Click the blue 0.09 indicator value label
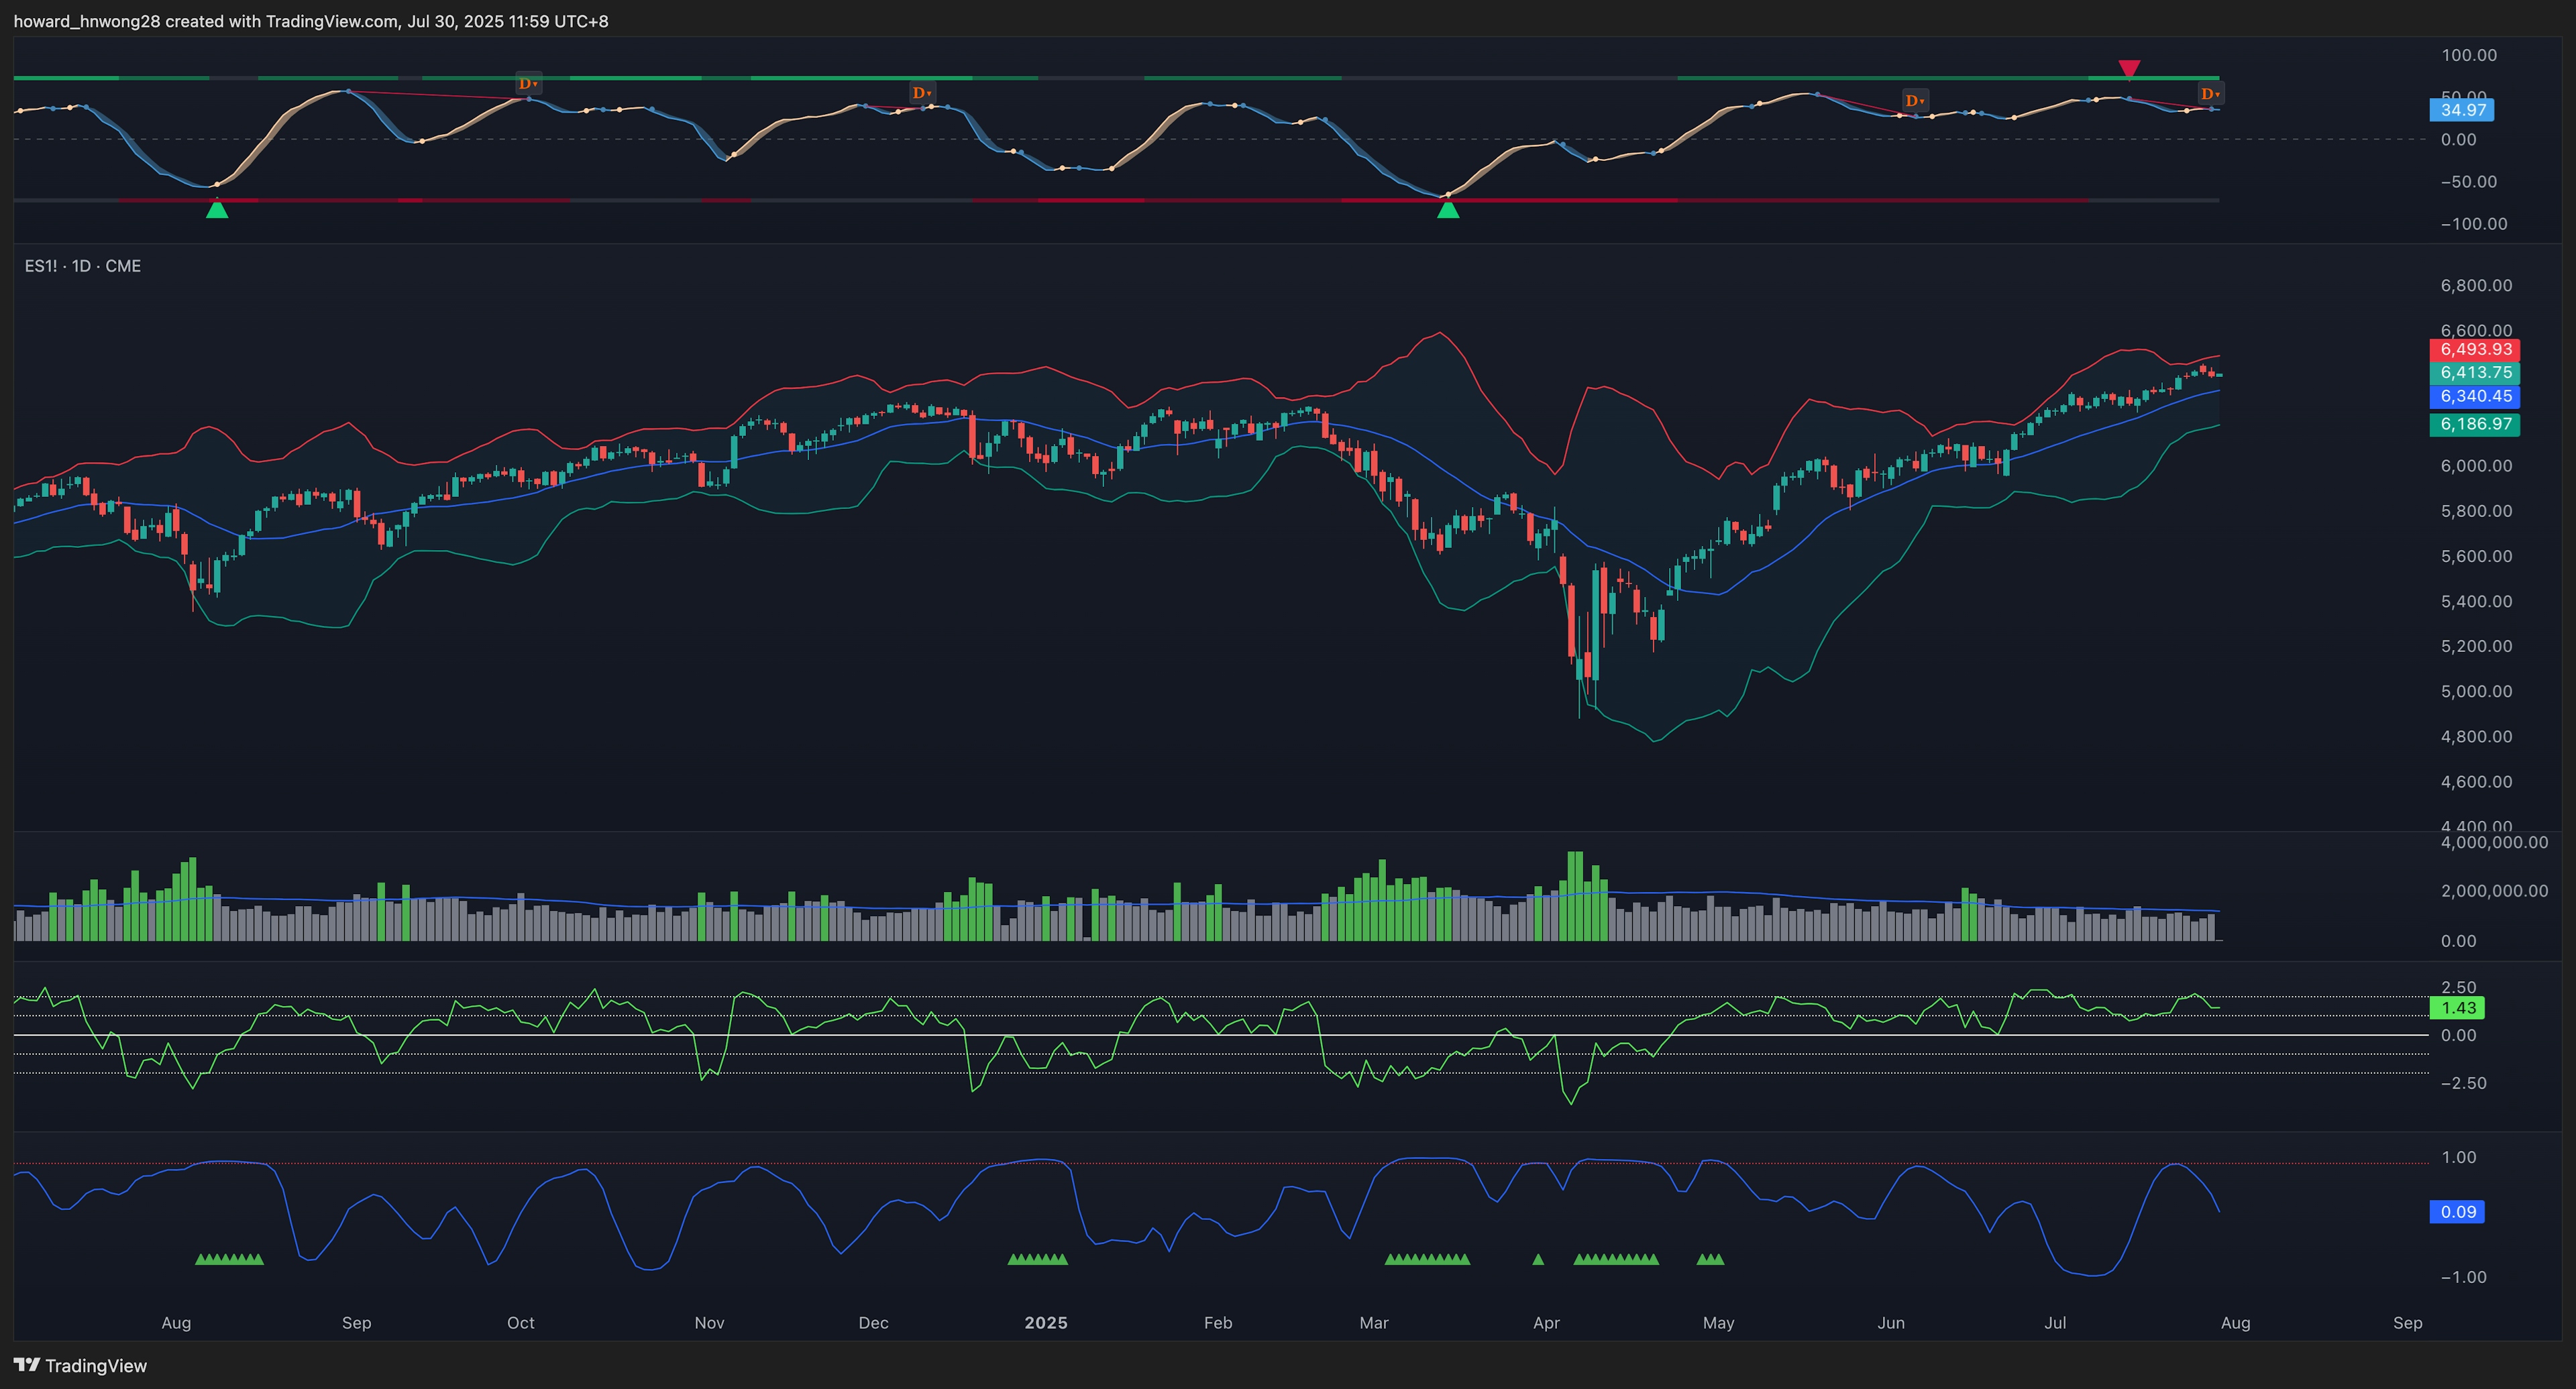 [x=2458, y=1212]
